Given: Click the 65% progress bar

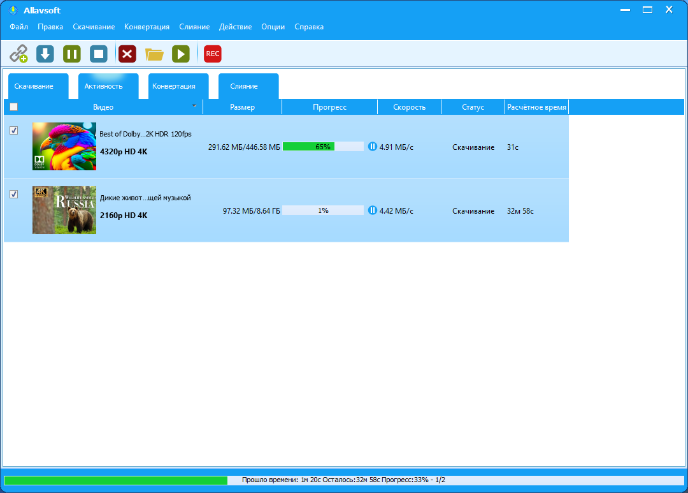Looking at the screenshot, I should coord(323,146).
